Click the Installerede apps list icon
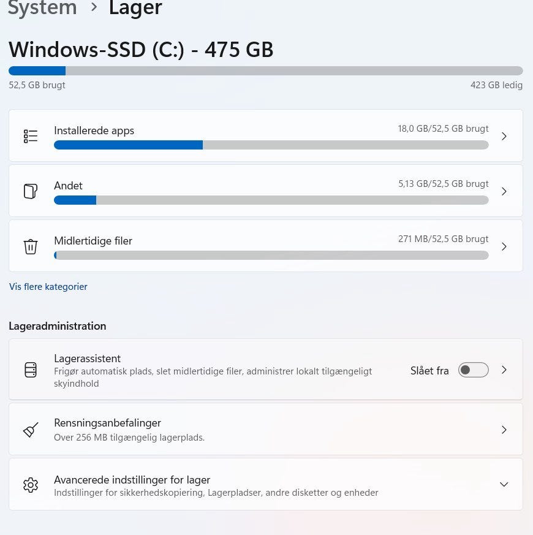533x535 pixels. tap(30, 136)
